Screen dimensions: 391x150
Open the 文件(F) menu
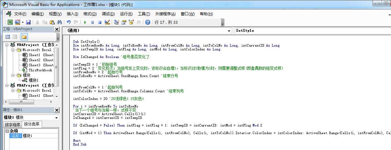(x=20, y=14)
